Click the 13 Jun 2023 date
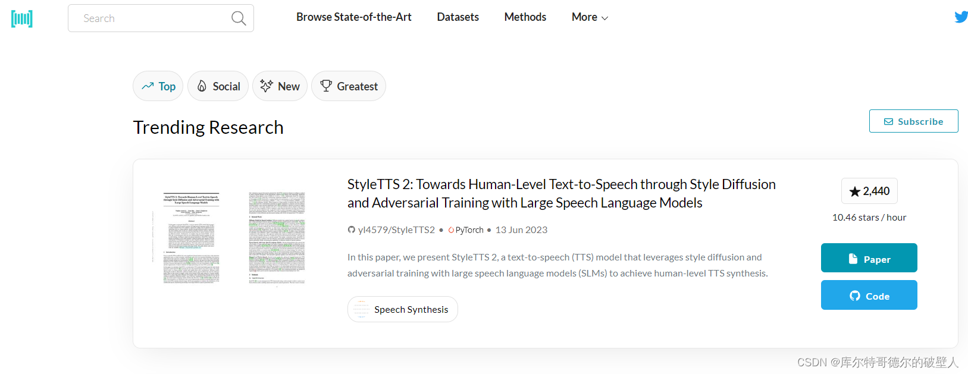Image resolution: width=968 pixels, height=374 pixels. [521, 230]
